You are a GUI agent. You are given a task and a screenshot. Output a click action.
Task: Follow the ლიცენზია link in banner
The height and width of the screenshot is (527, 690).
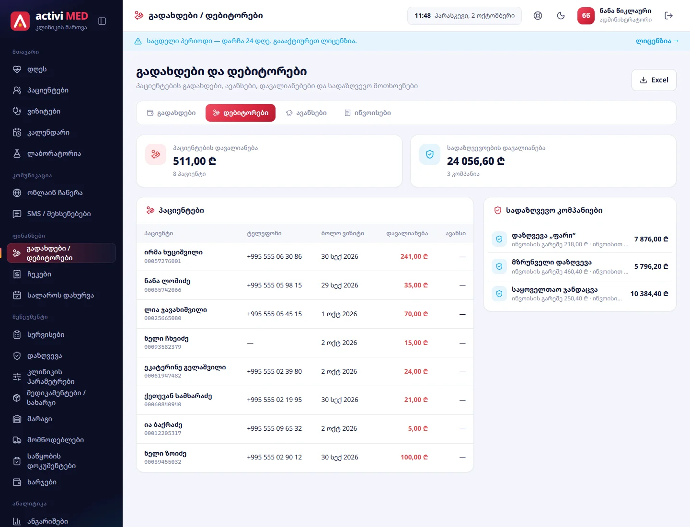(657, 41)
